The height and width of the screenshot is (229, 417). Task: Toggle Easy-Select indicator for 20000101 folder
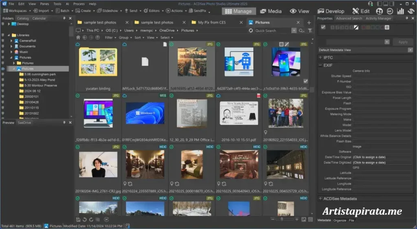pyautogui.click(x=3, y=97)
